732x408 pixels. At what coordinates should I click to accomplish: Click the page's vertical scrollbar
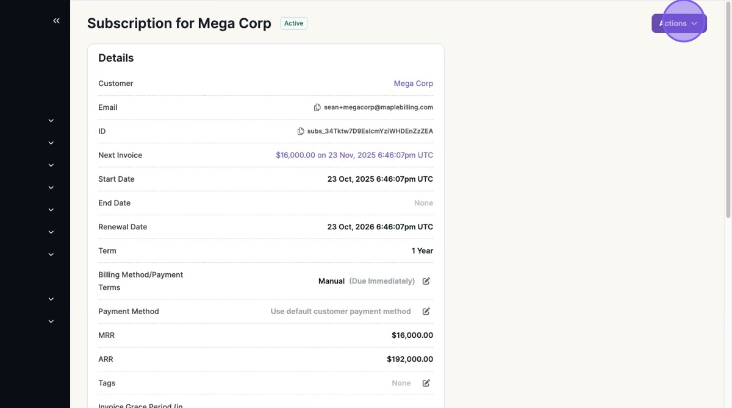pos(728,110)
